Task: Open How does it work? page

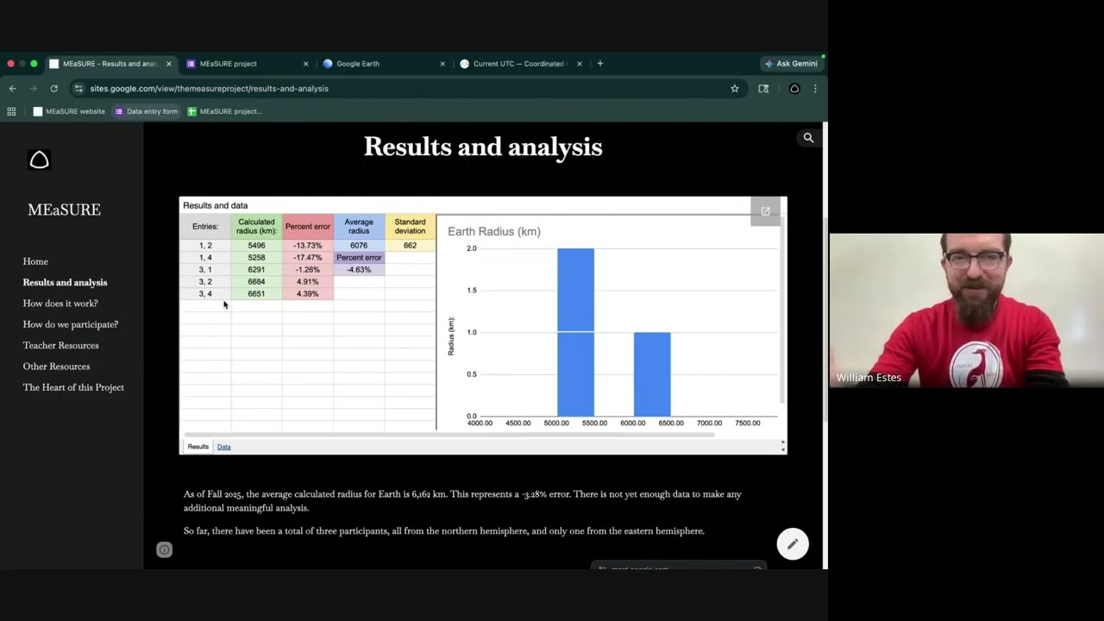Action: click(x=60, y=304)
